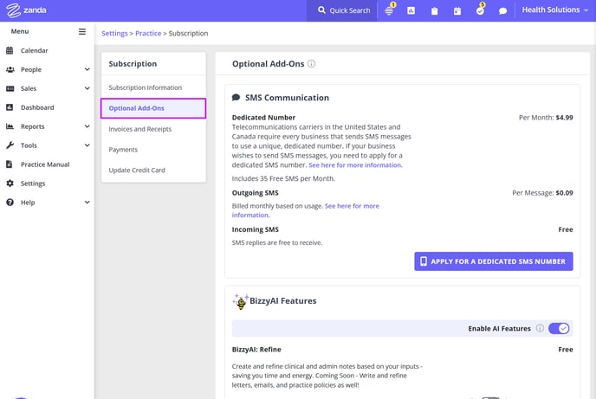Open the chat messages bubble icon

(x=502, y=11)
